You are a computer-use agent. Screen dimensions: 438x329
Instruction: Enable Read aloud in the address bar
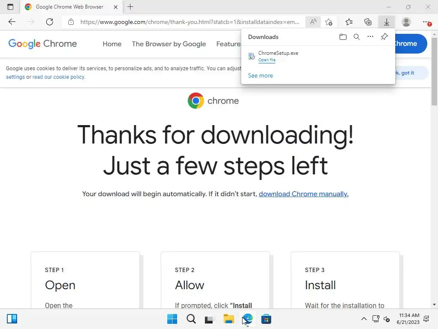[x=313, y=22]
